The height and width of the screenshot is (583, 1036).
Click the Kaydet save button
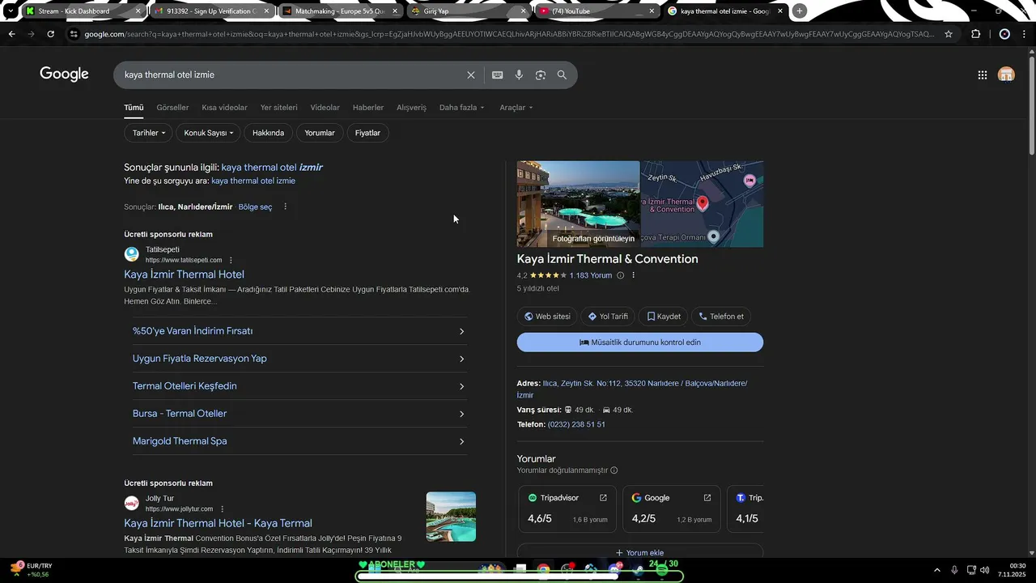click(664, 317)
